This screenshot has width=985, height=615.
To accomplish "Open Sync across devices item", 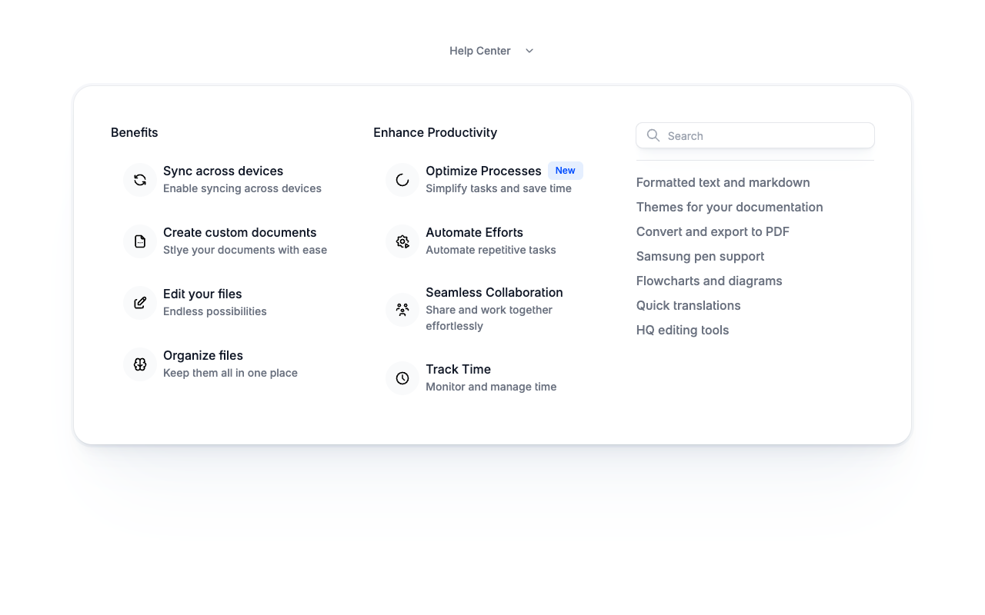I will [230, 180].
